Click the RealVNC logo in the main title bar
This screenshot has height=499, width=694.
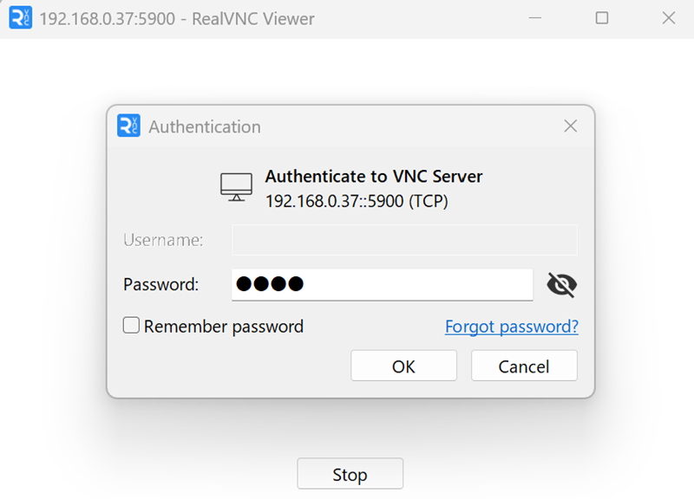click(20, 18)
